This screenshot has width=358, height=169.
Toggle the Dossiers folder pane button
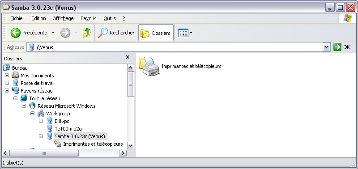click(156, 33)
